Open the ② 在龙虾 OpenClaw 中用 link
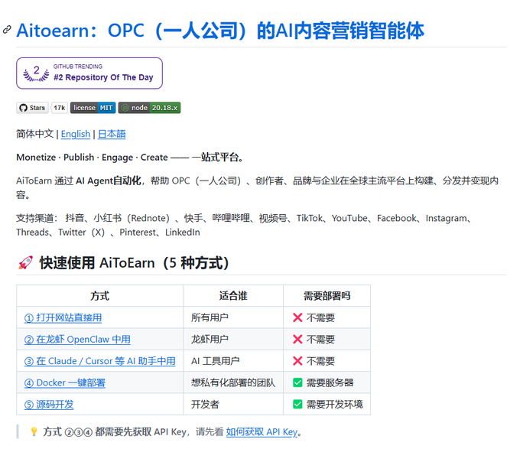Image resolution: width=520 pixels, height=449 pixels. 77,340
